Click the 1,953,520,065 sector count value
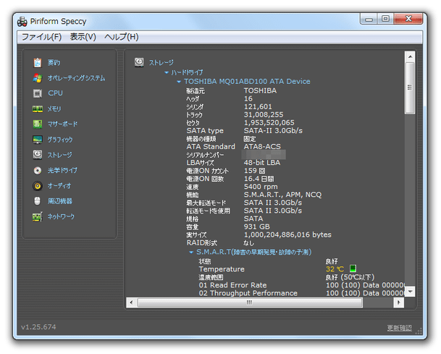This screenshot has width=441, height=354. tap(269, 123)
